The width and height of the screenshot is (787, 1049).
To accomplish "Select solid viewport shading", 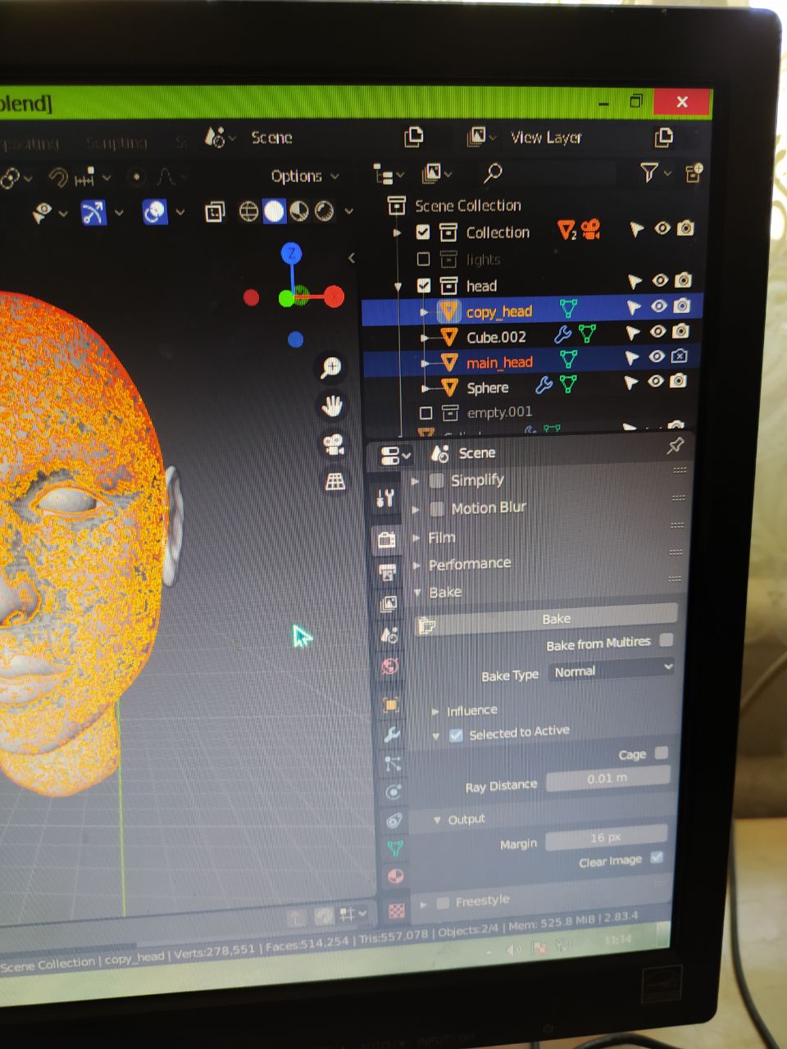I will [274, 211].
